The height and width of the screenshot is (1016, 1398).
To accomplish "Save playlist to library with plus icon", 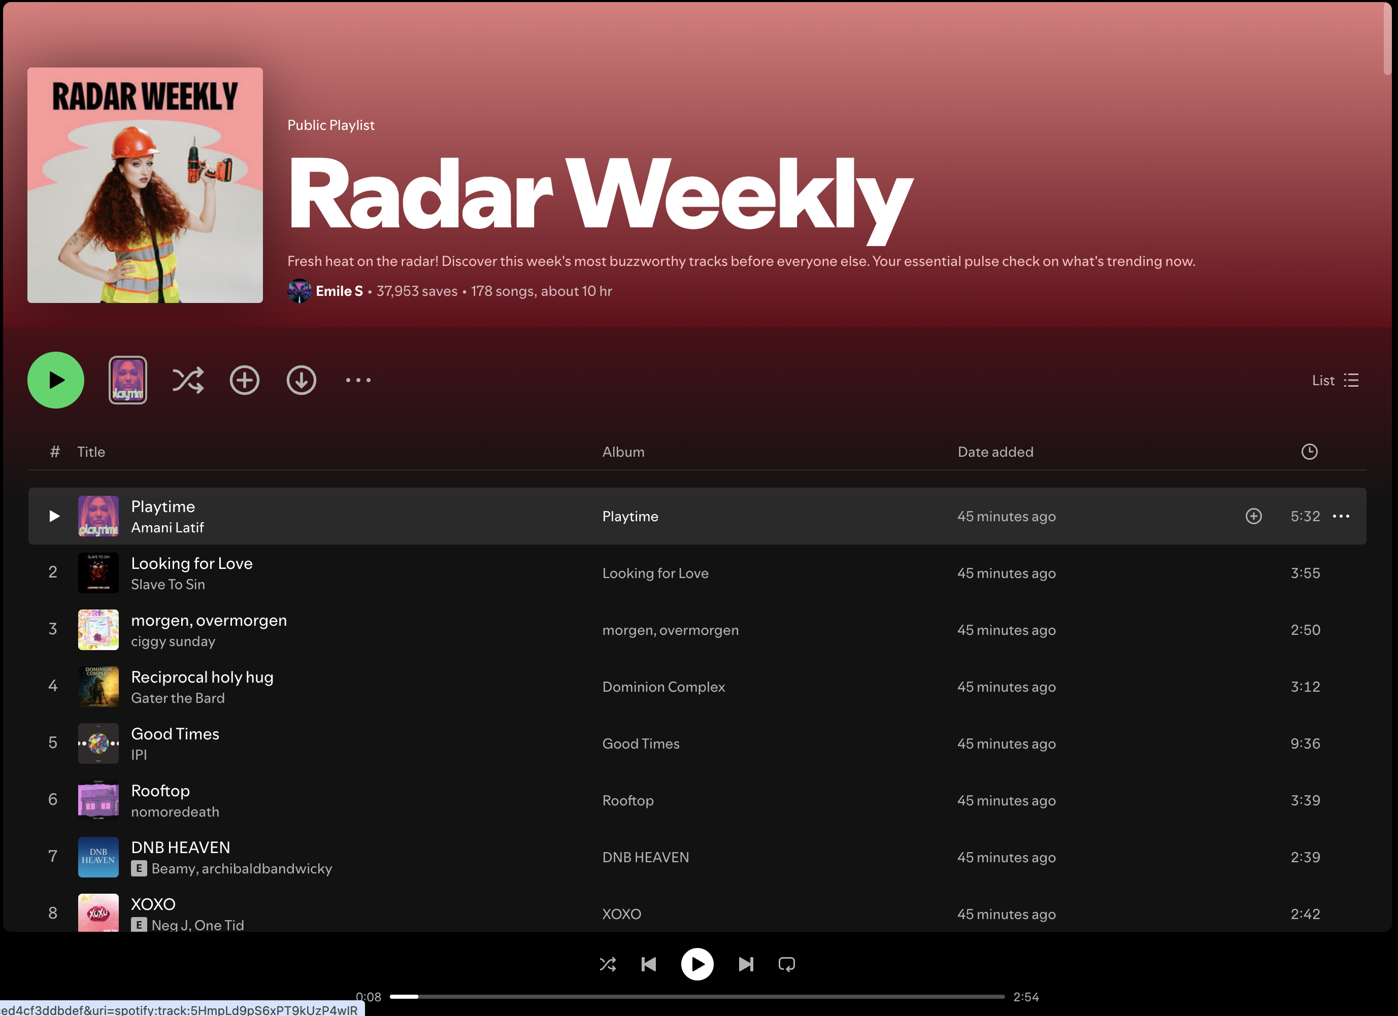I will tap(244, 380).
